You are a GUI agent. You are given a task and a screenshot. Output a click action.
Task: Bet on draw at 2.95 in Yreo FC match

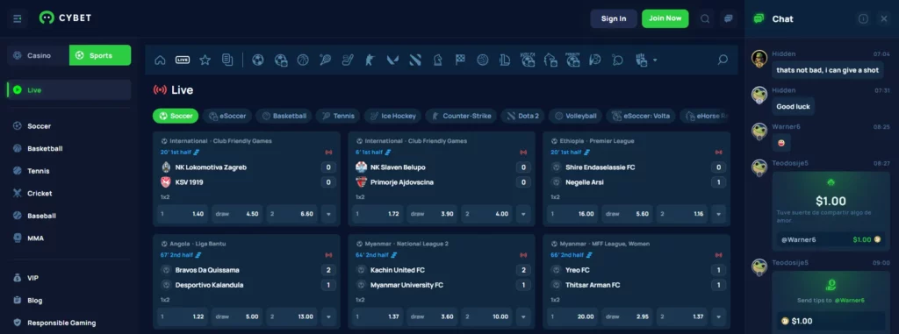coord(627,316)
